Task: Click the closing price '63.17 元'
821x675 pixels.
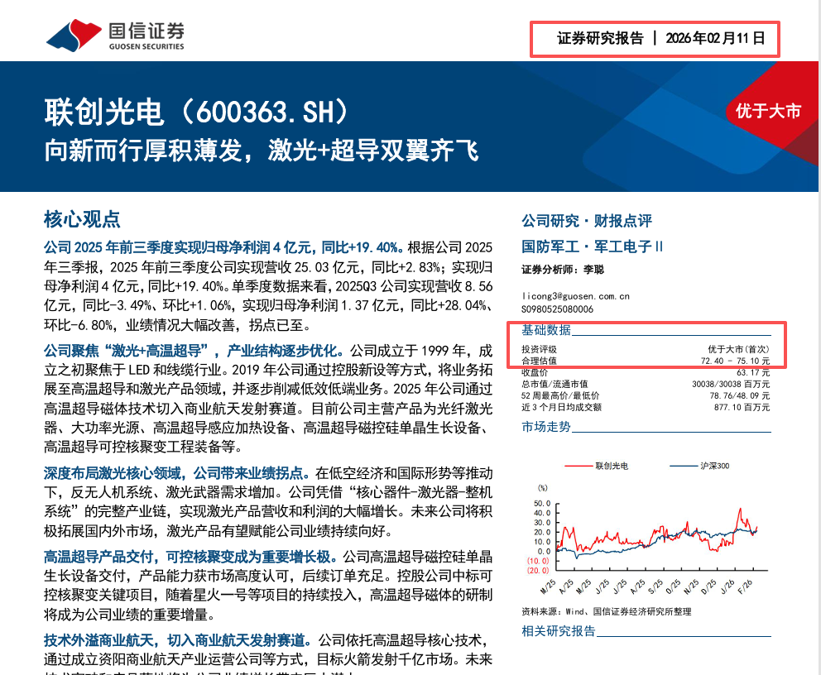Action: tap(753, 372)
